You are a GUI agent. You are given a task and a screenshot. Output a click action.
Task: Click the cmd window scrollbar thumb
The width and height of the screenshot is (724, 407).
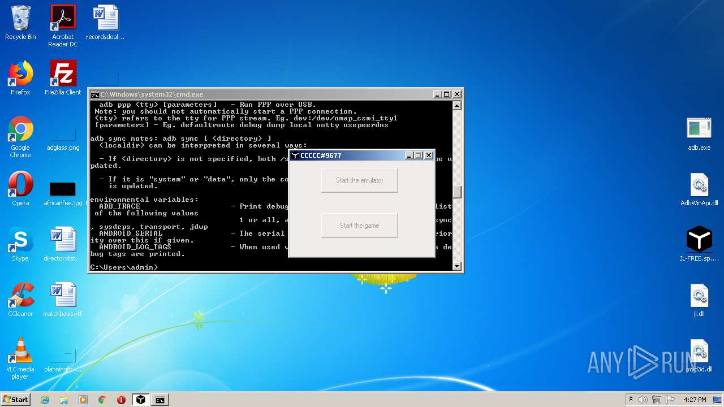coord(457,192)
